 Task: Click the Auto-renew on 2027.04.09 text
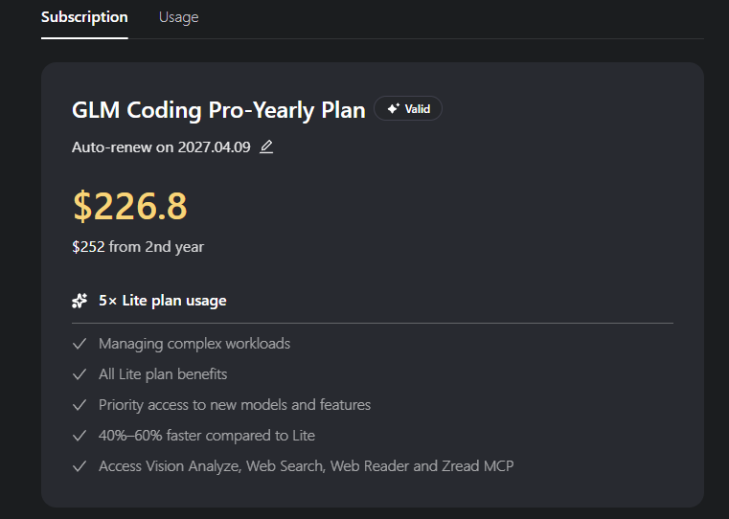pyautogui.click(x=162, y=147)
